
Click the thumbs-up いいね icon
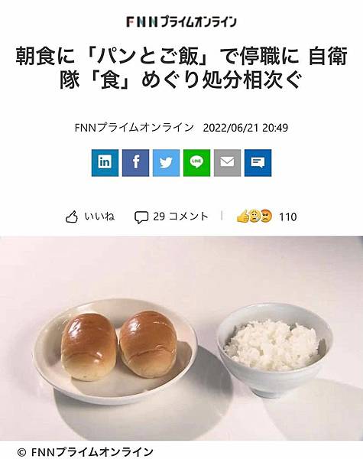click(72, 217)
